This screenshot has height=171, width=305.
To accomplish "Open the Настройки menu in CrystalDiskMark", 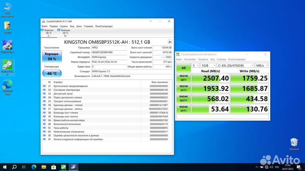I will point(190,60).
